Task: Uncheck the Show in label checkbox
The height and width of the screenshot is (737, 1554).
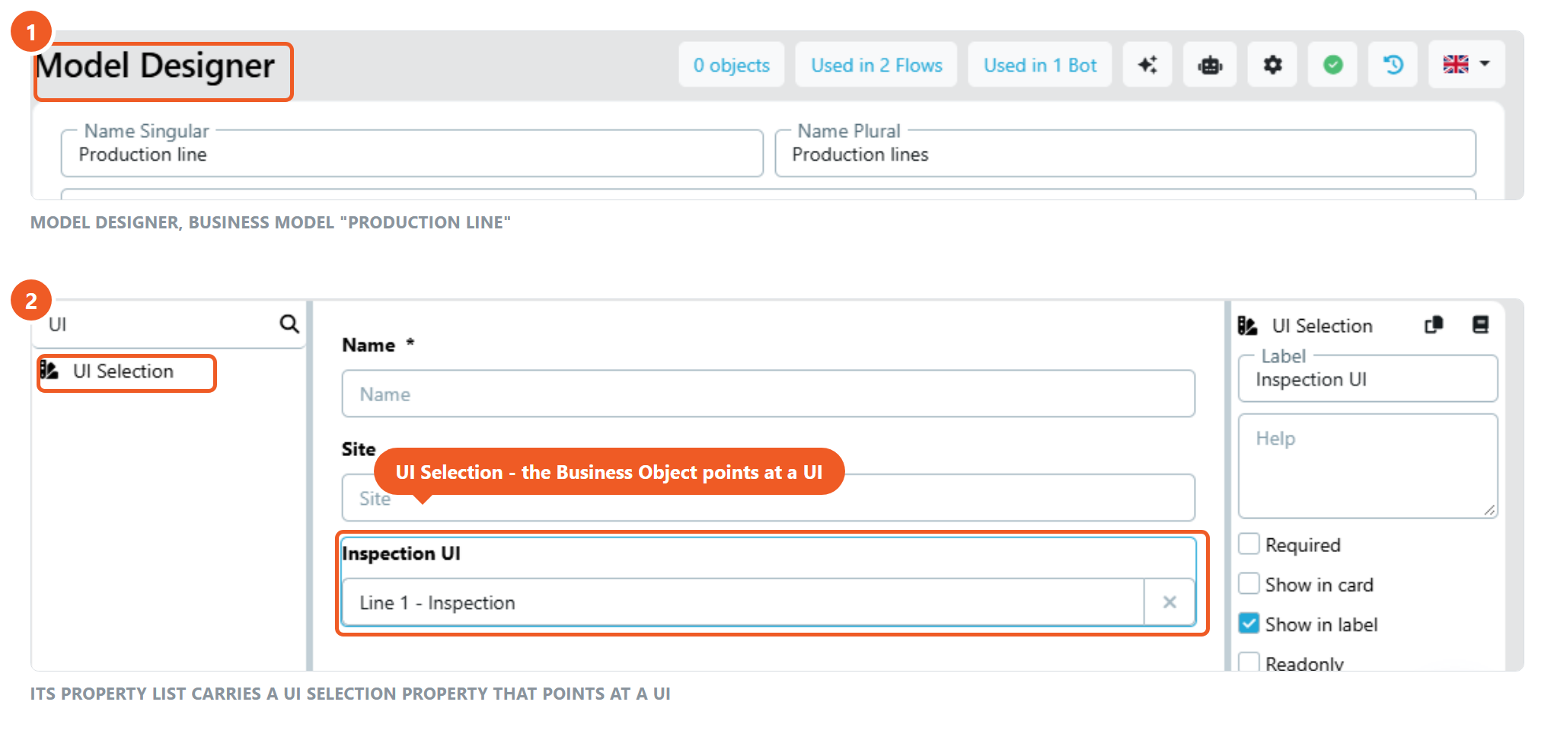Action: point(1249,624)
